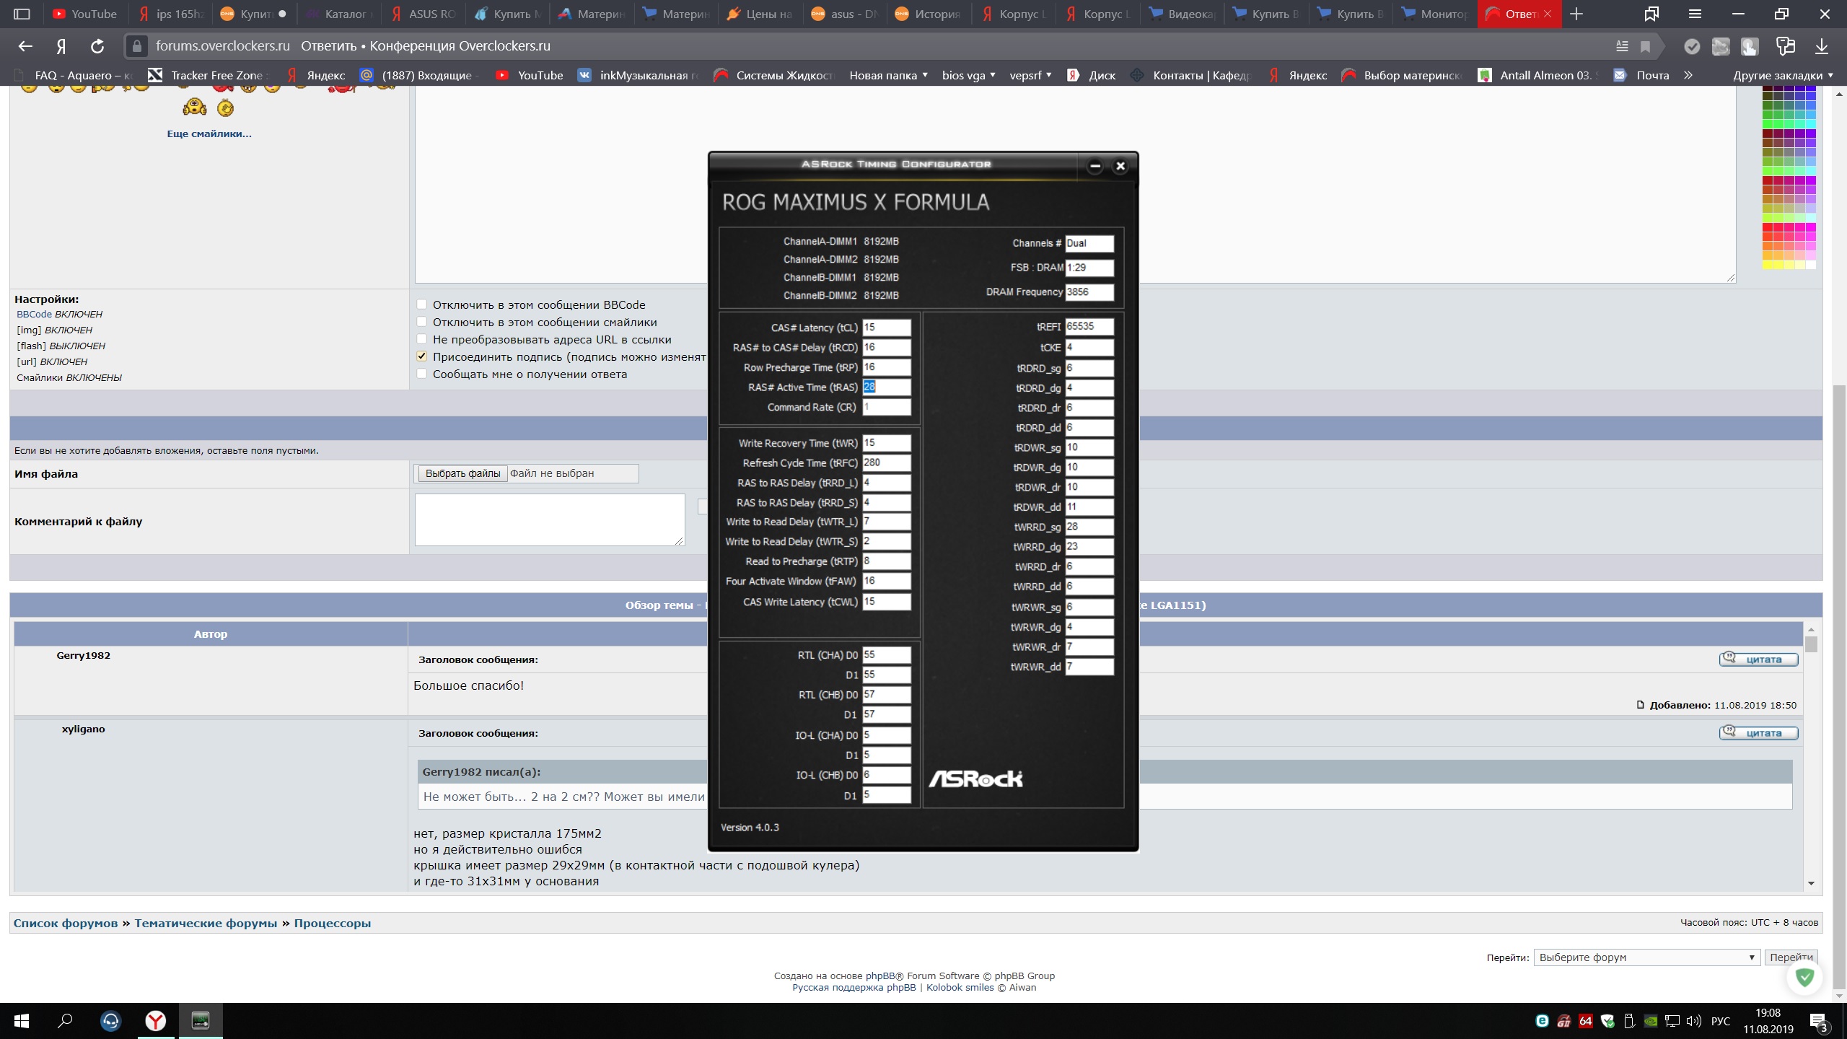Click the green Protect shield icon
This screenshot has height=1039, width=1847.
(x=1804, y=977)
